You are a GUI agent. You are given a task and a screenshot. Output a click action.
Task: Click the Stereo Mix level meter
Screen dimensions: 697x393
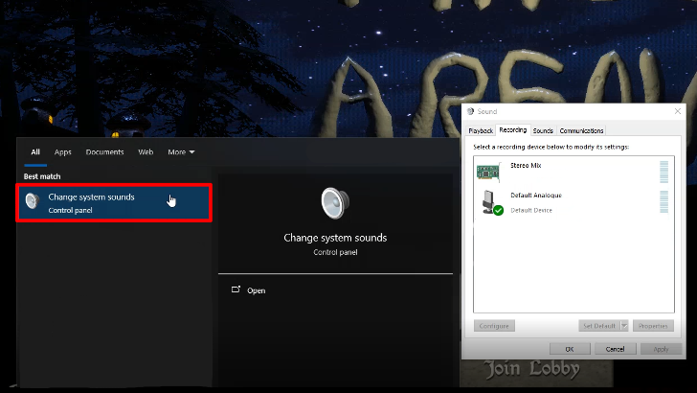coord(664,172)
